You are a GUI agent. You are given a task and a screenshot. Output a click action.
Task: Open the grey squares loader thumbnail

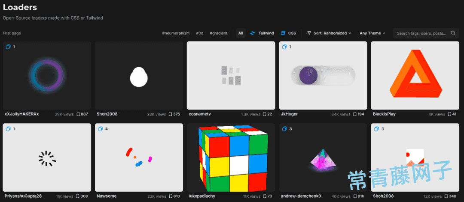(231, 75)
